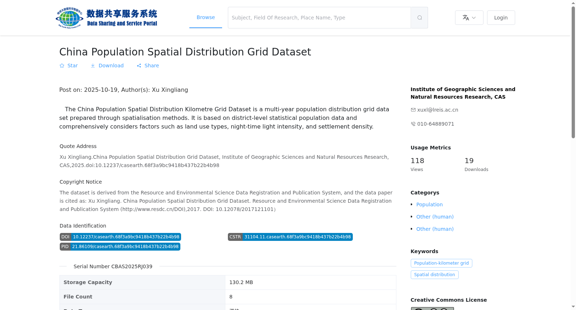This screenshot has width=576, height=310.
Task: Click the CSTR identifier badge
Action: pyautogui.click(x=290, y=237)
